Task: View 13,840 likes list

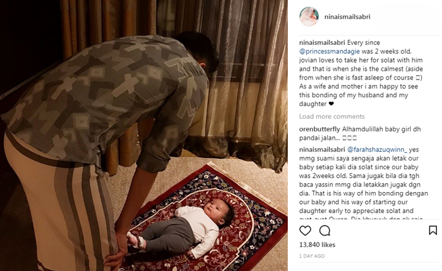Action: click(317, 244)
